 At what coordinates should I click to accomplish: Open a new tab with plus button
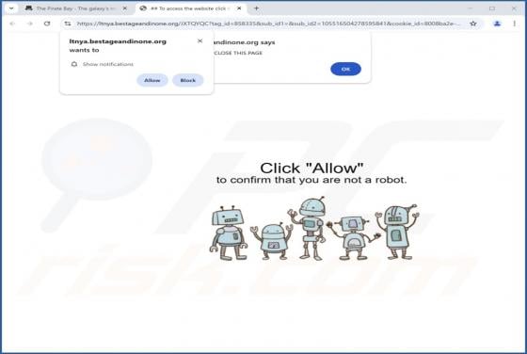[x=256, y=8]
